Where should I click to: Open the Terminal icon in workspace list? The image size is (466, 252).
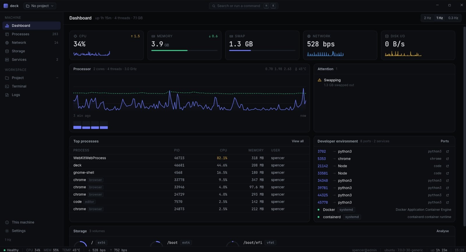coord(7,86)
